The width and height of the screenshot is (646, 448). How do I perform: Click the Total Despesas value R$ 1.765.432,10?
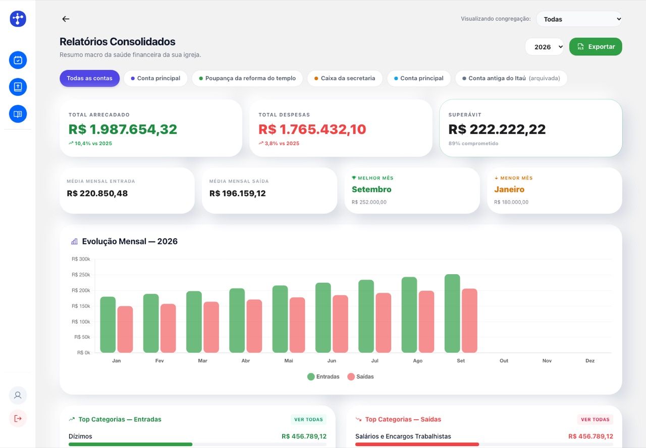tap(312, 130)
